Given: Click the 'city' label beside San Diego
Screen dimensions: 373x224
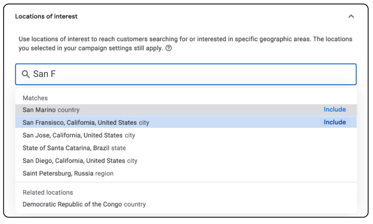Looking at the screenshot, I should point(132,160).
